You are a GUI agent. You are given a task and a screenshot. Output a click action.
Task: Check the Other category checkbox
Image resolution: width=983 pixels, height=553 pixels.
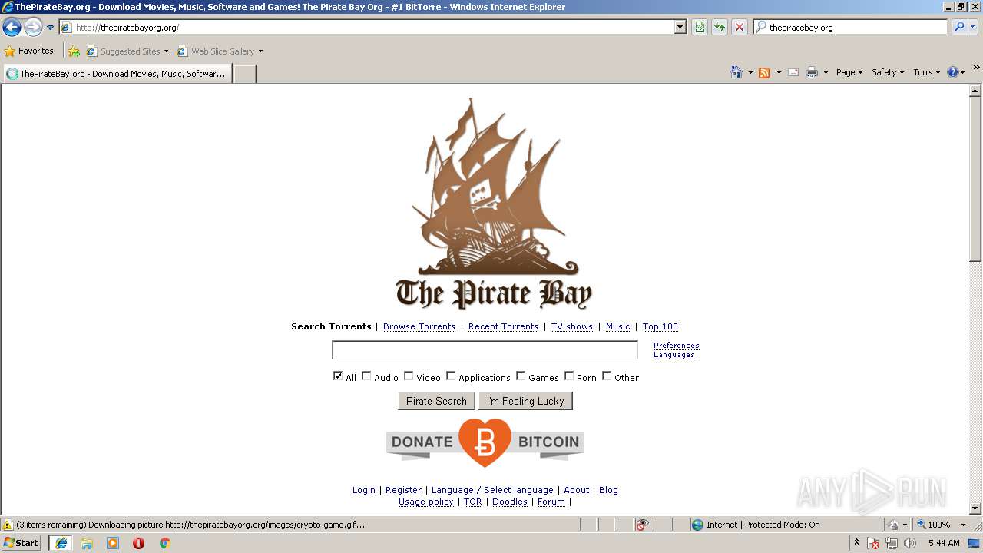click(607, 376)
